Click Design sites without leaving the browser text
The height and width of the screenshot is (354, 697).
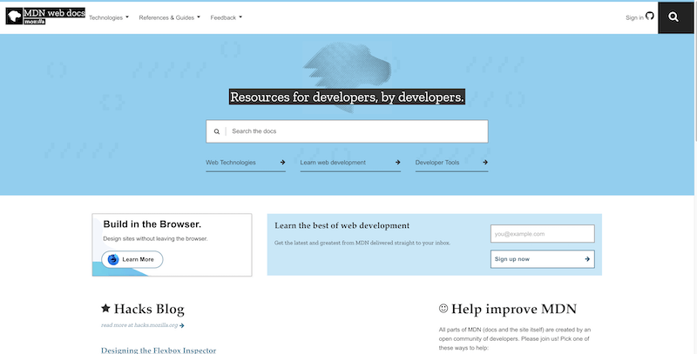pos(155,238)
